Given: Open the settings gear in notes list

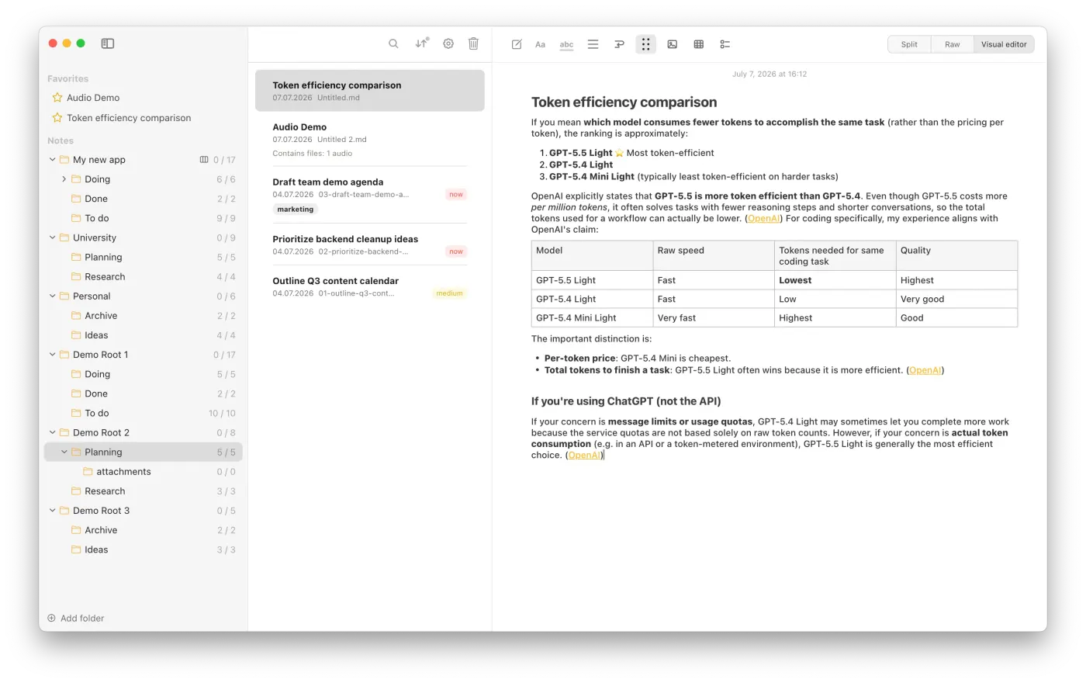Looking at the screenshot, I should coord(448,43).
